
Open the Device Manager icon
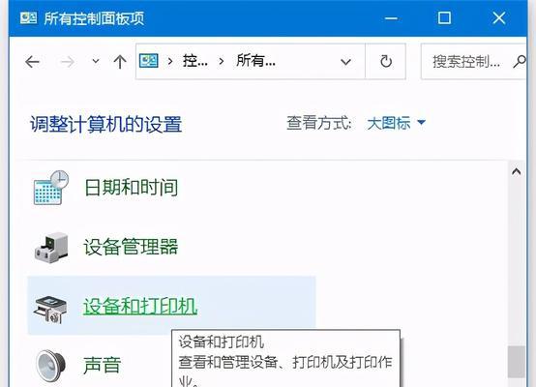51,248
